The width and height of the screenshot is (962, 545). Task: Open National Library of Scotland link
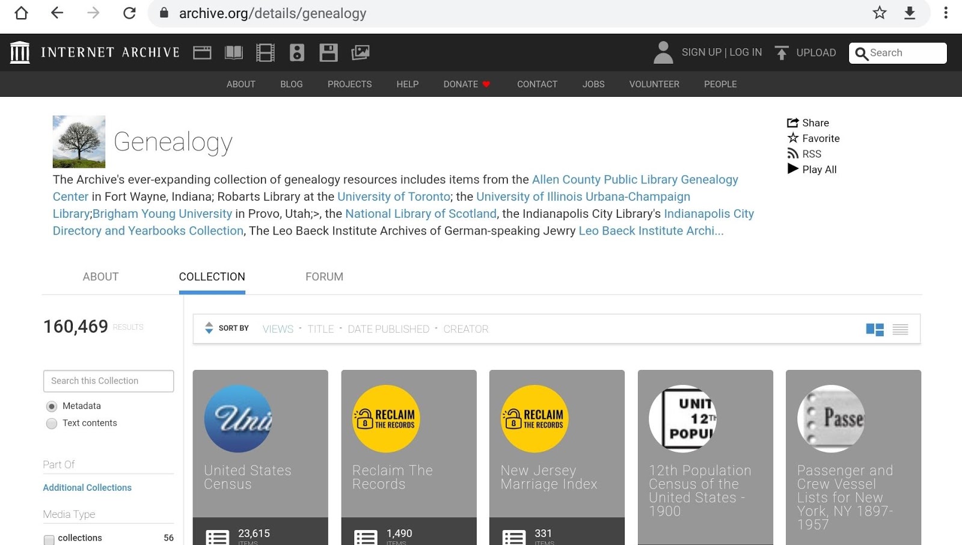tap(421, 214)
